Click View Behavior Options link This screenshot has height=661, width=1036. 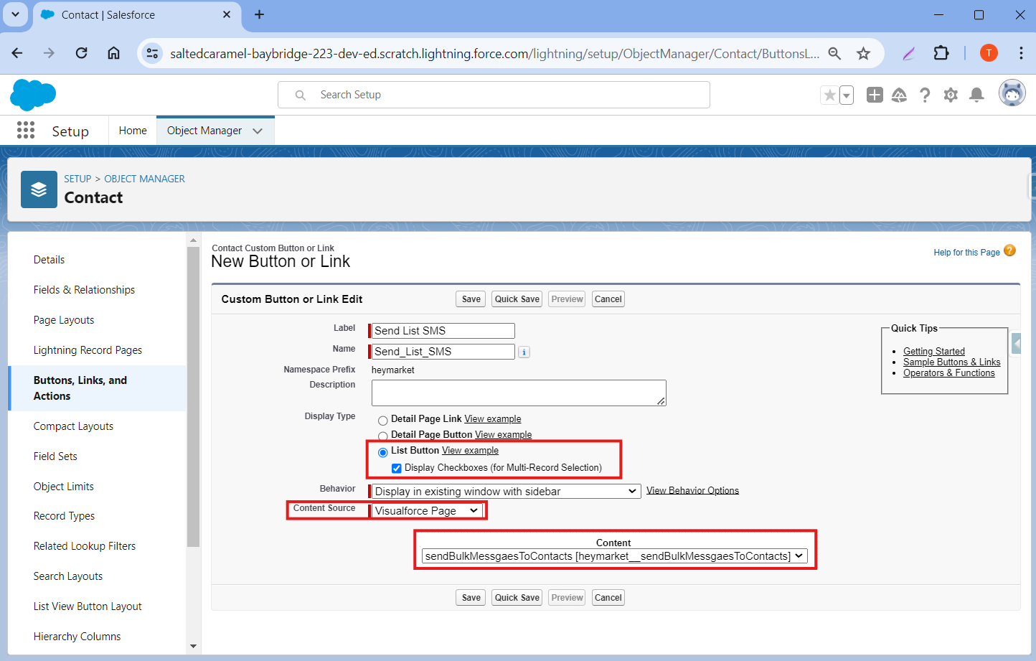(692, 490)
